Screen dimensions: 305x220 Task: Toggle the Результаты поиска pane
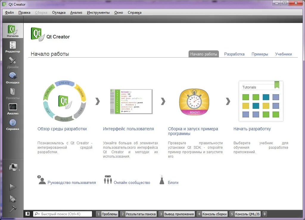[x=138, y=214]
